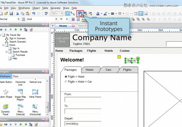Select the Flight + Hotel radio button
This screenshot has height=127, width=182.
tap(66, 77)
